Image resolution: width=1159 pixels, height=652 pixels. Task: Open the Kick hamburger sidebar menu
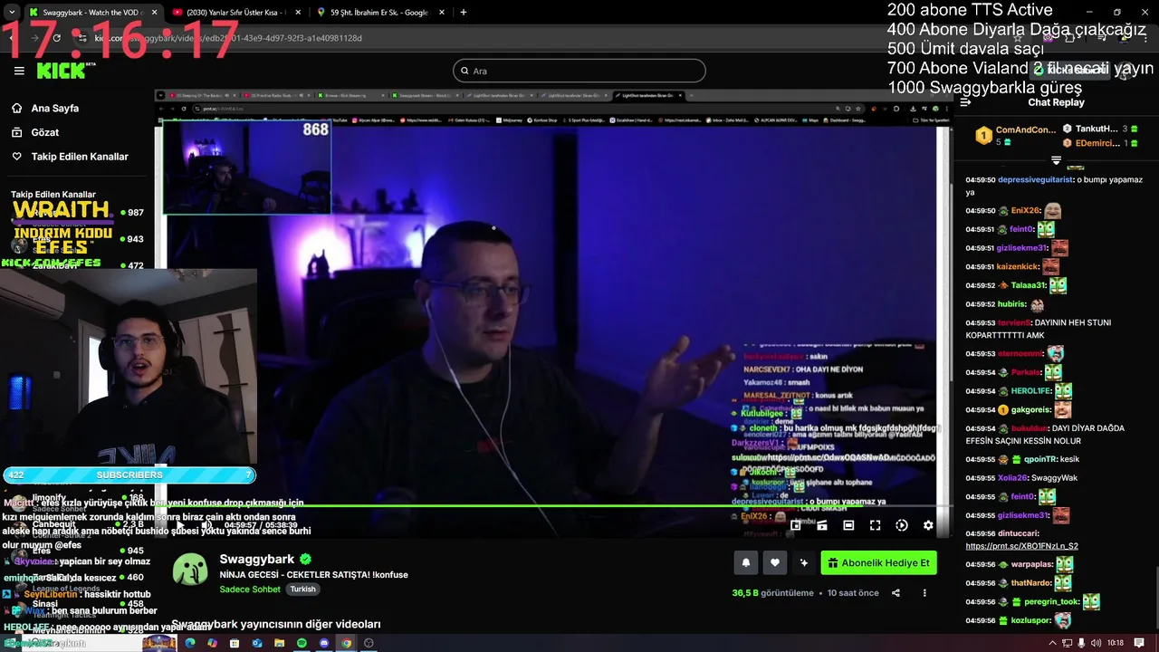pos(19,71)
